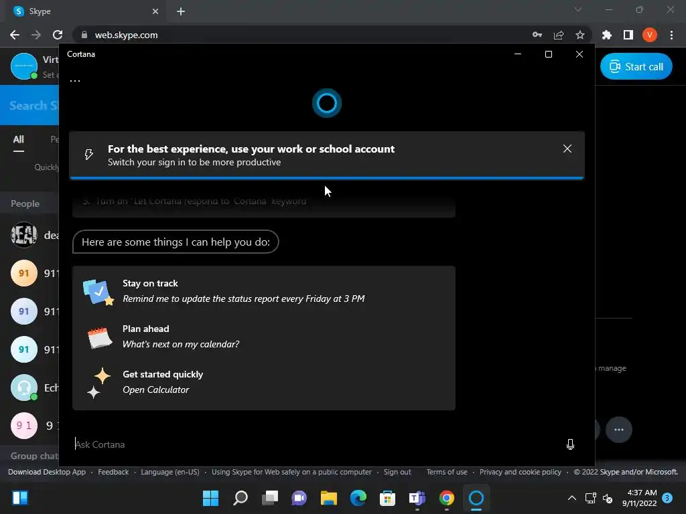The height and width of the screenshot is (514, 686).
Task: Toggle the browser side panel
Action: [x=628, y=35]
